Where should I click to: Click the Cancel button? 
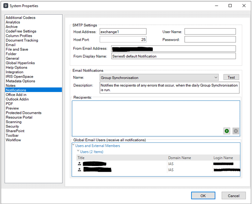coord(234,196)
